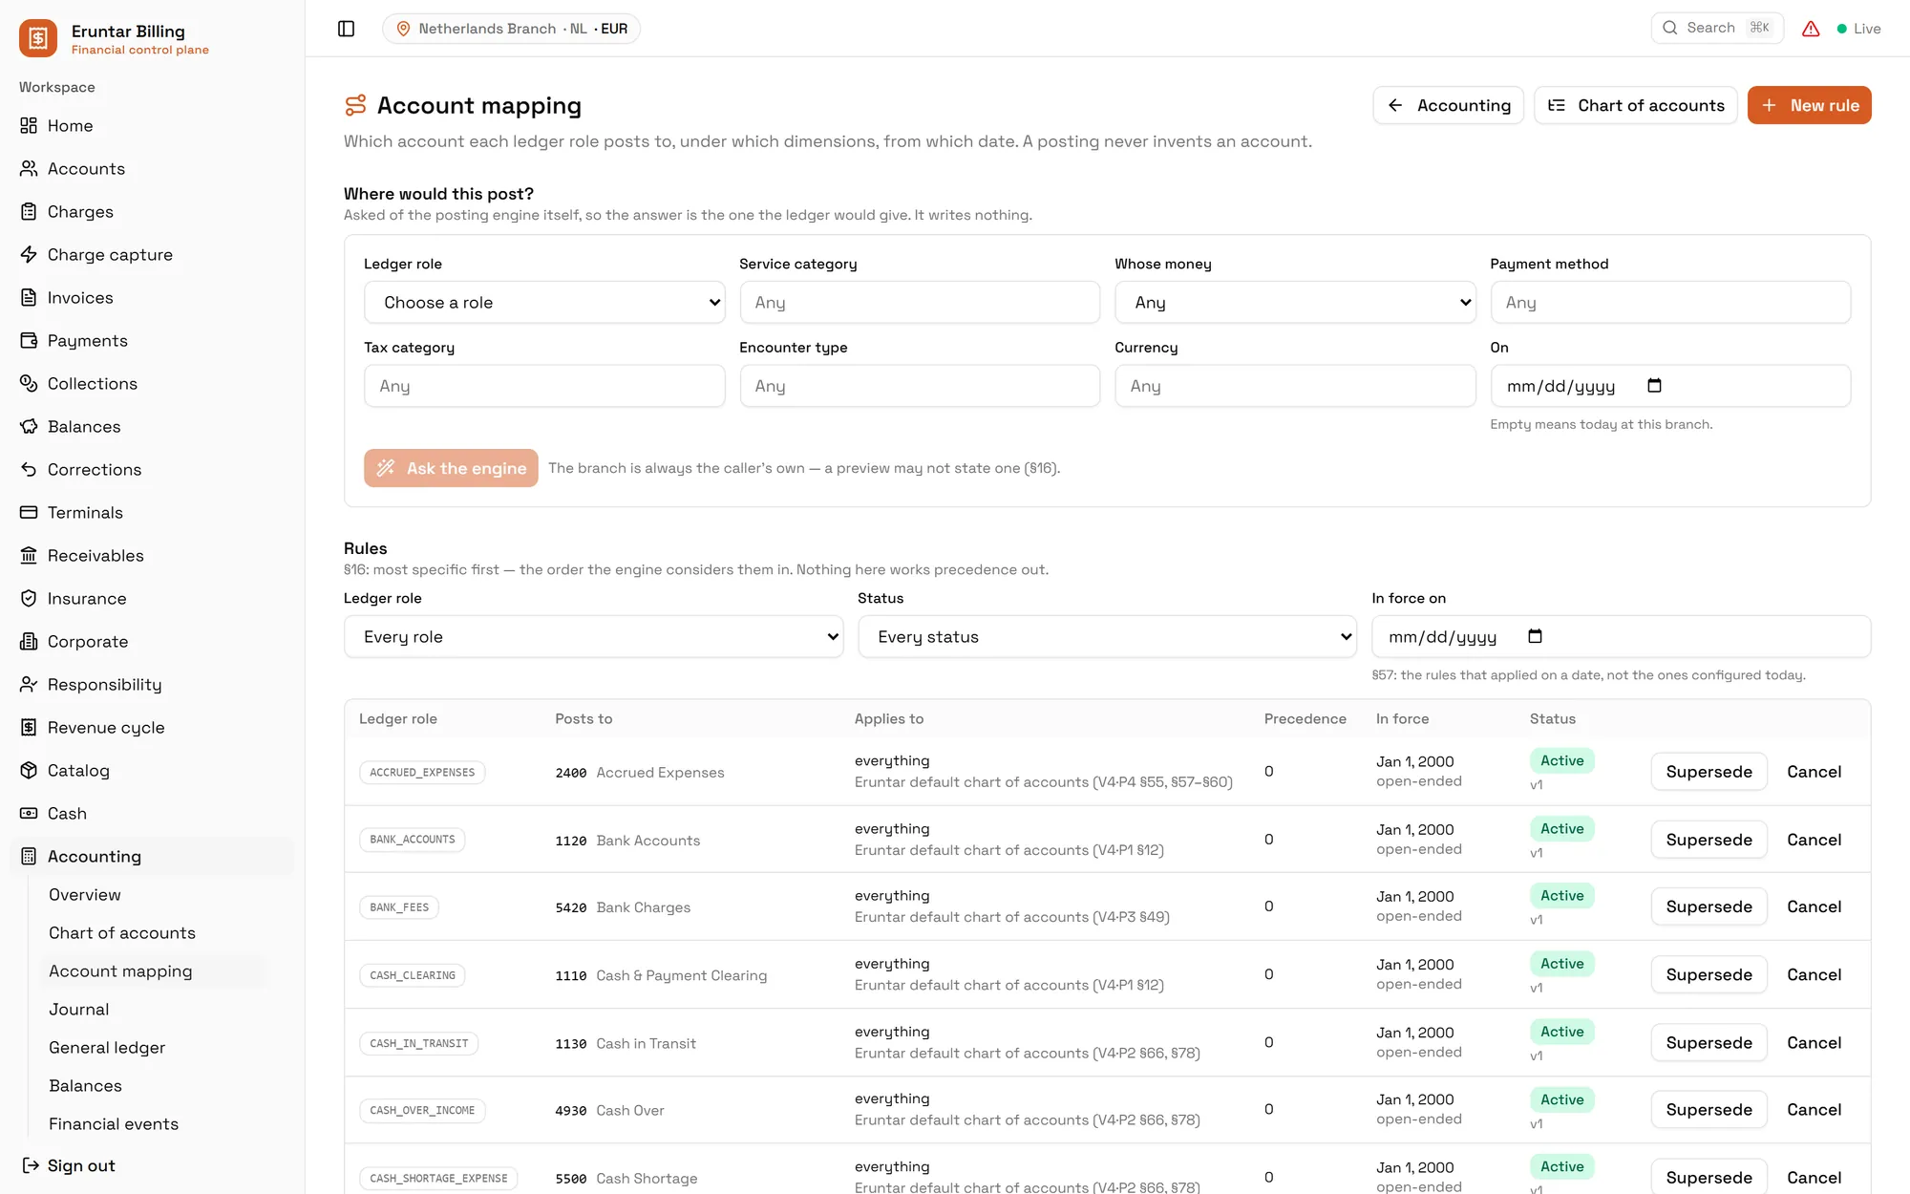This screenshot has height=1194, width=1910.
Task: Click the Tax category input field
Action: tap(544, 386)
